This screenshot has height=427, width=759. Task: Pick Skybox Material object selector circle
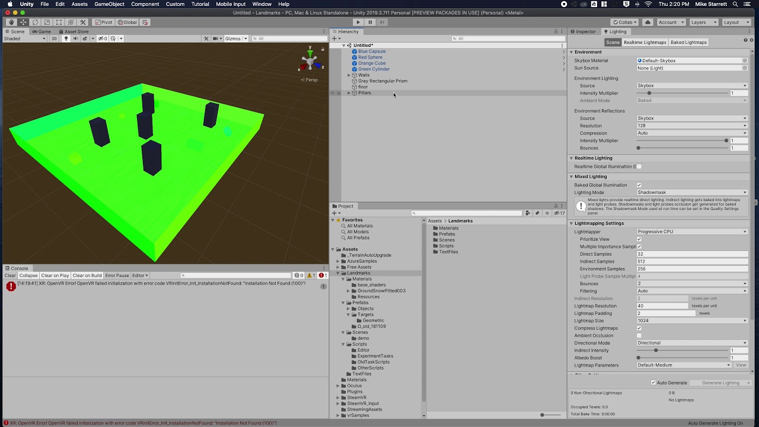tap(745, 60)
